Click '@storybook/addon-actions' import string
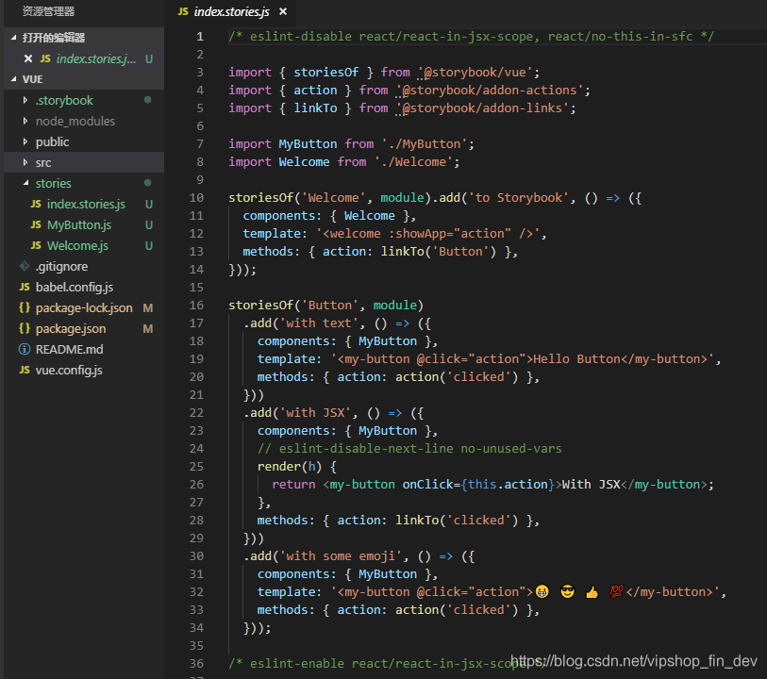 coord(490,91)
